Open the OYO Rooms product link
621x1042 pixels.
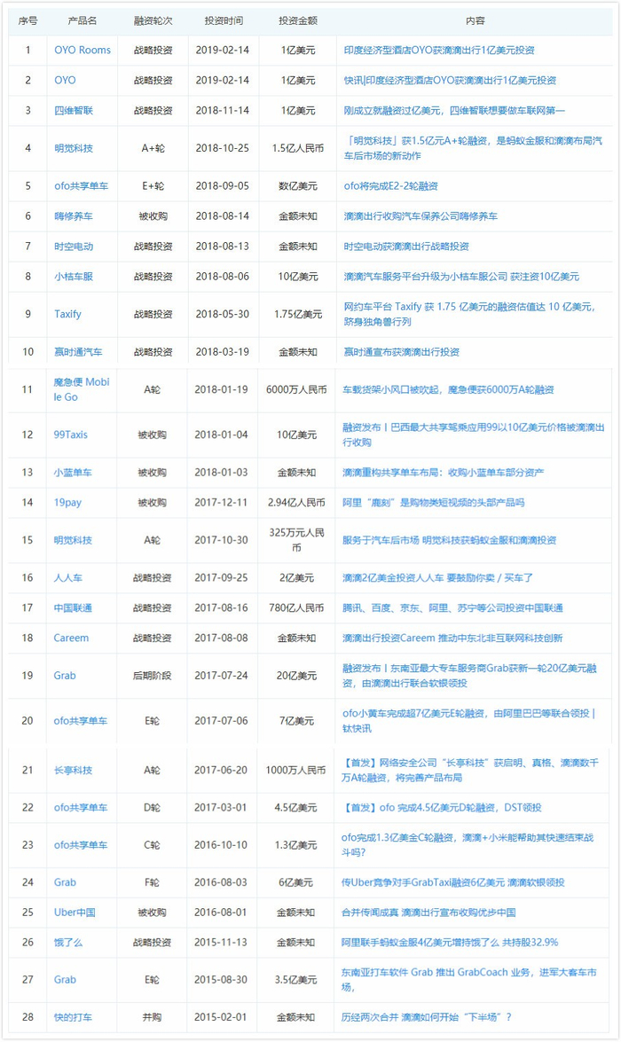tap(83, 50)
